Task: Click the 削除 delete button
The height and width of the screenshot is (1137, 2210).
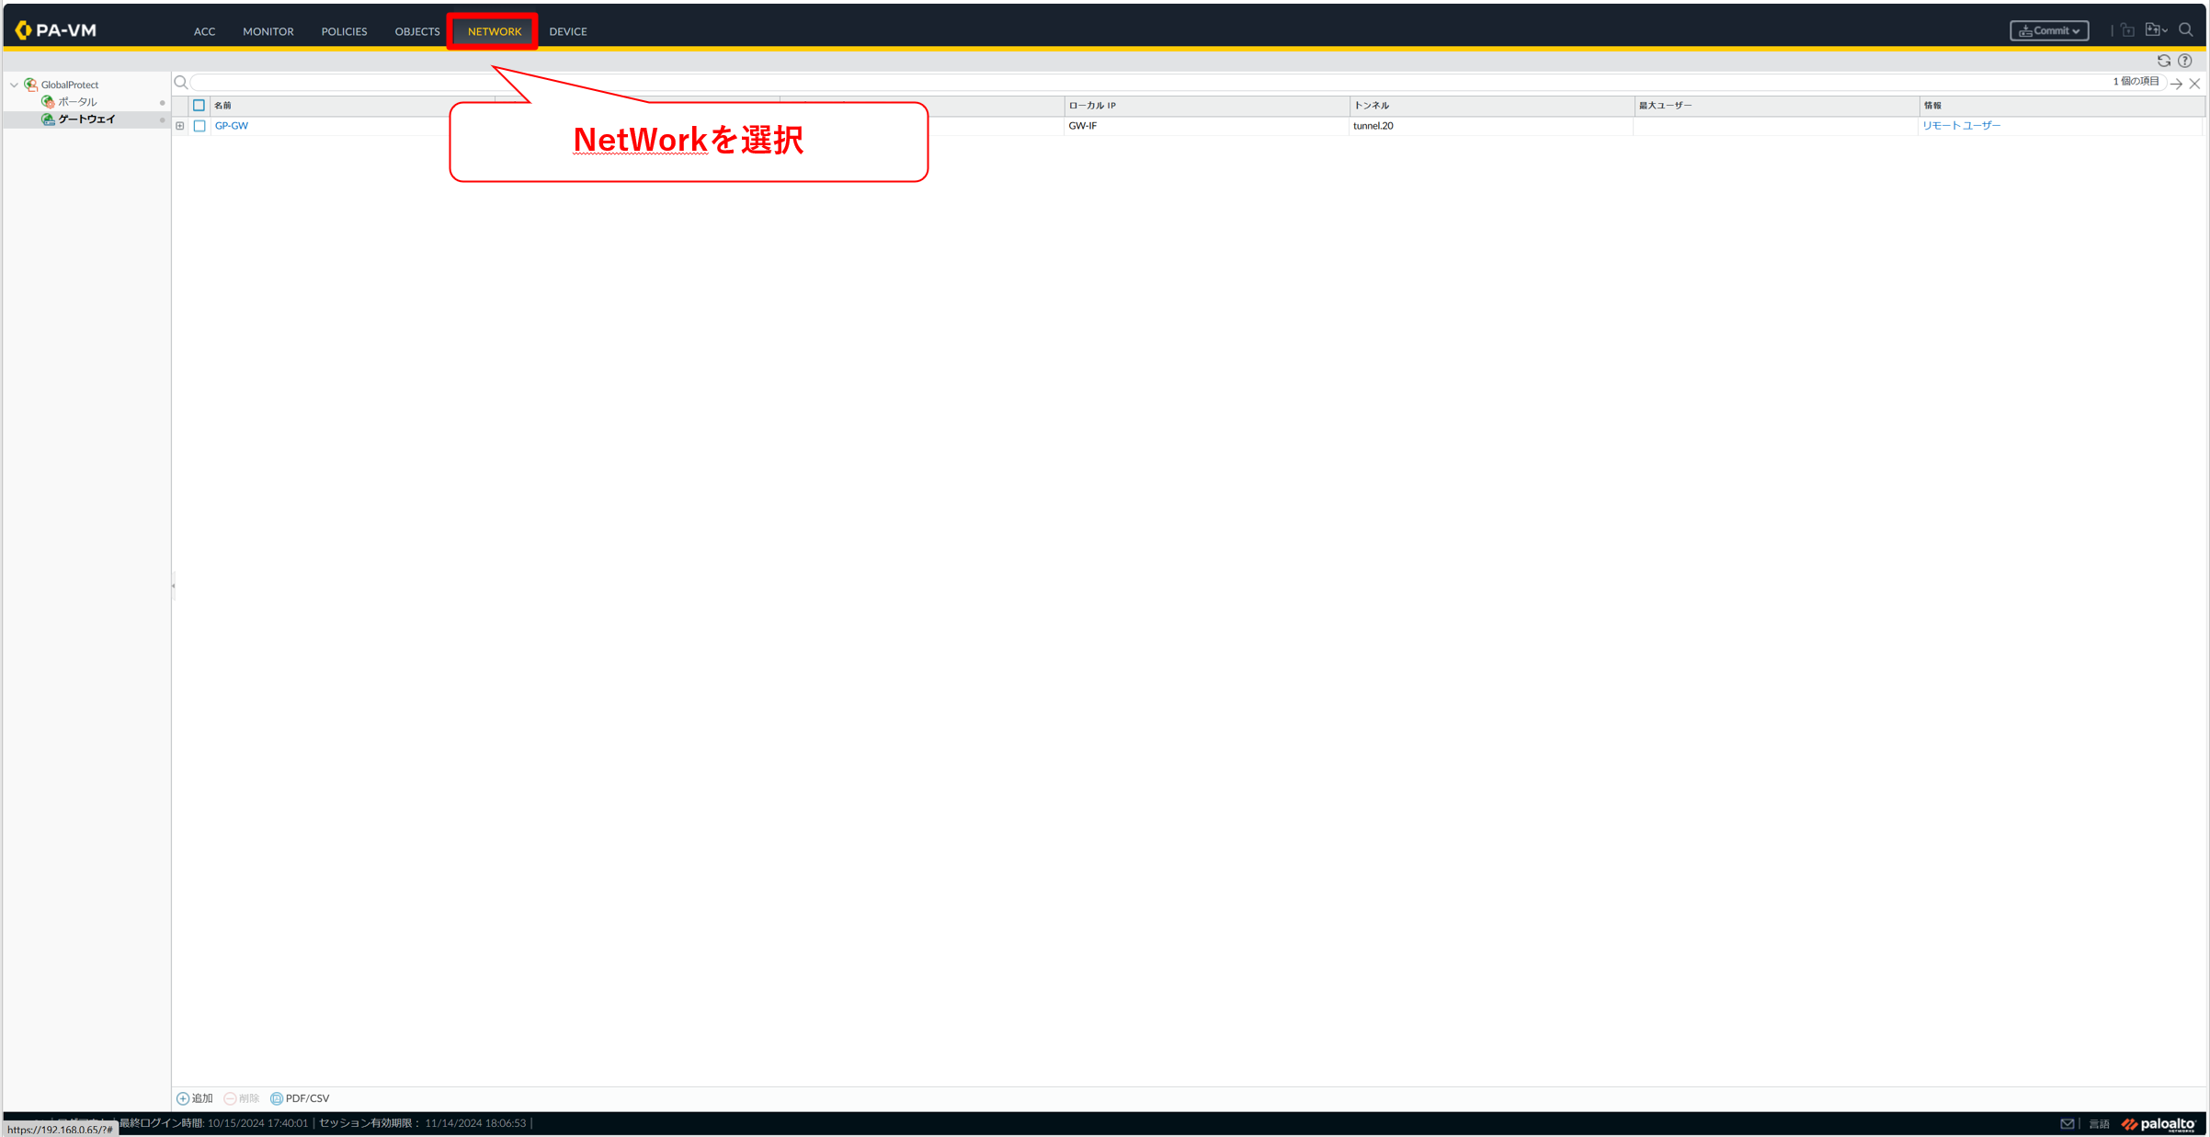Action: (242, 1098)
